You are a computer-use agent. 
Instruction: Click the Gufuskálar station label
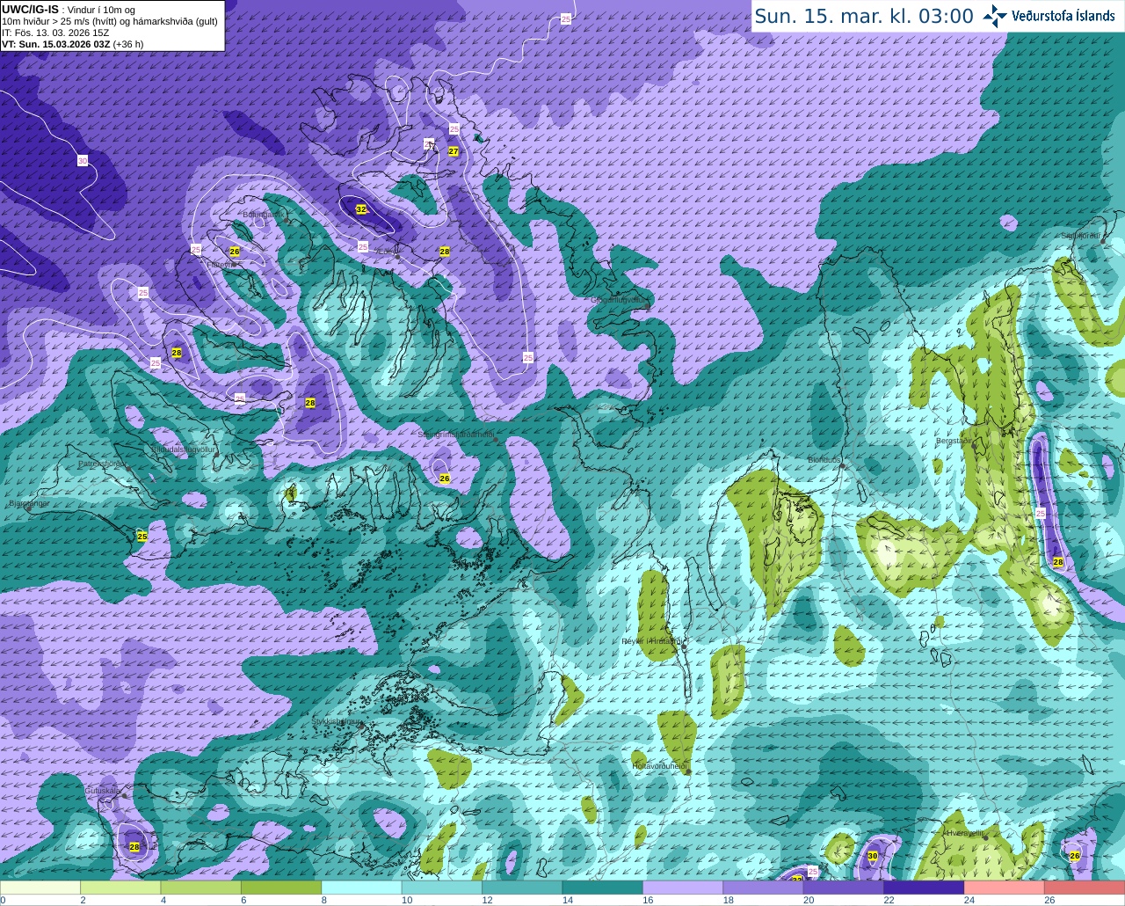(x=102, y=791)
